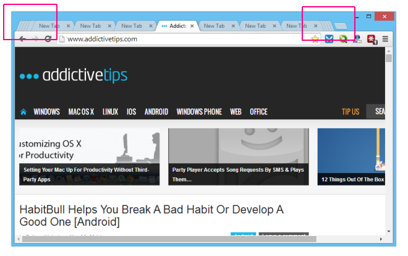Open the Setting Your Mac Up For Productivity article thumbnail
408x256 pixels.
(x=89, y=156)
